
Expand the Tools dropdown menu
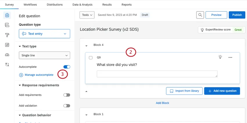87,15
